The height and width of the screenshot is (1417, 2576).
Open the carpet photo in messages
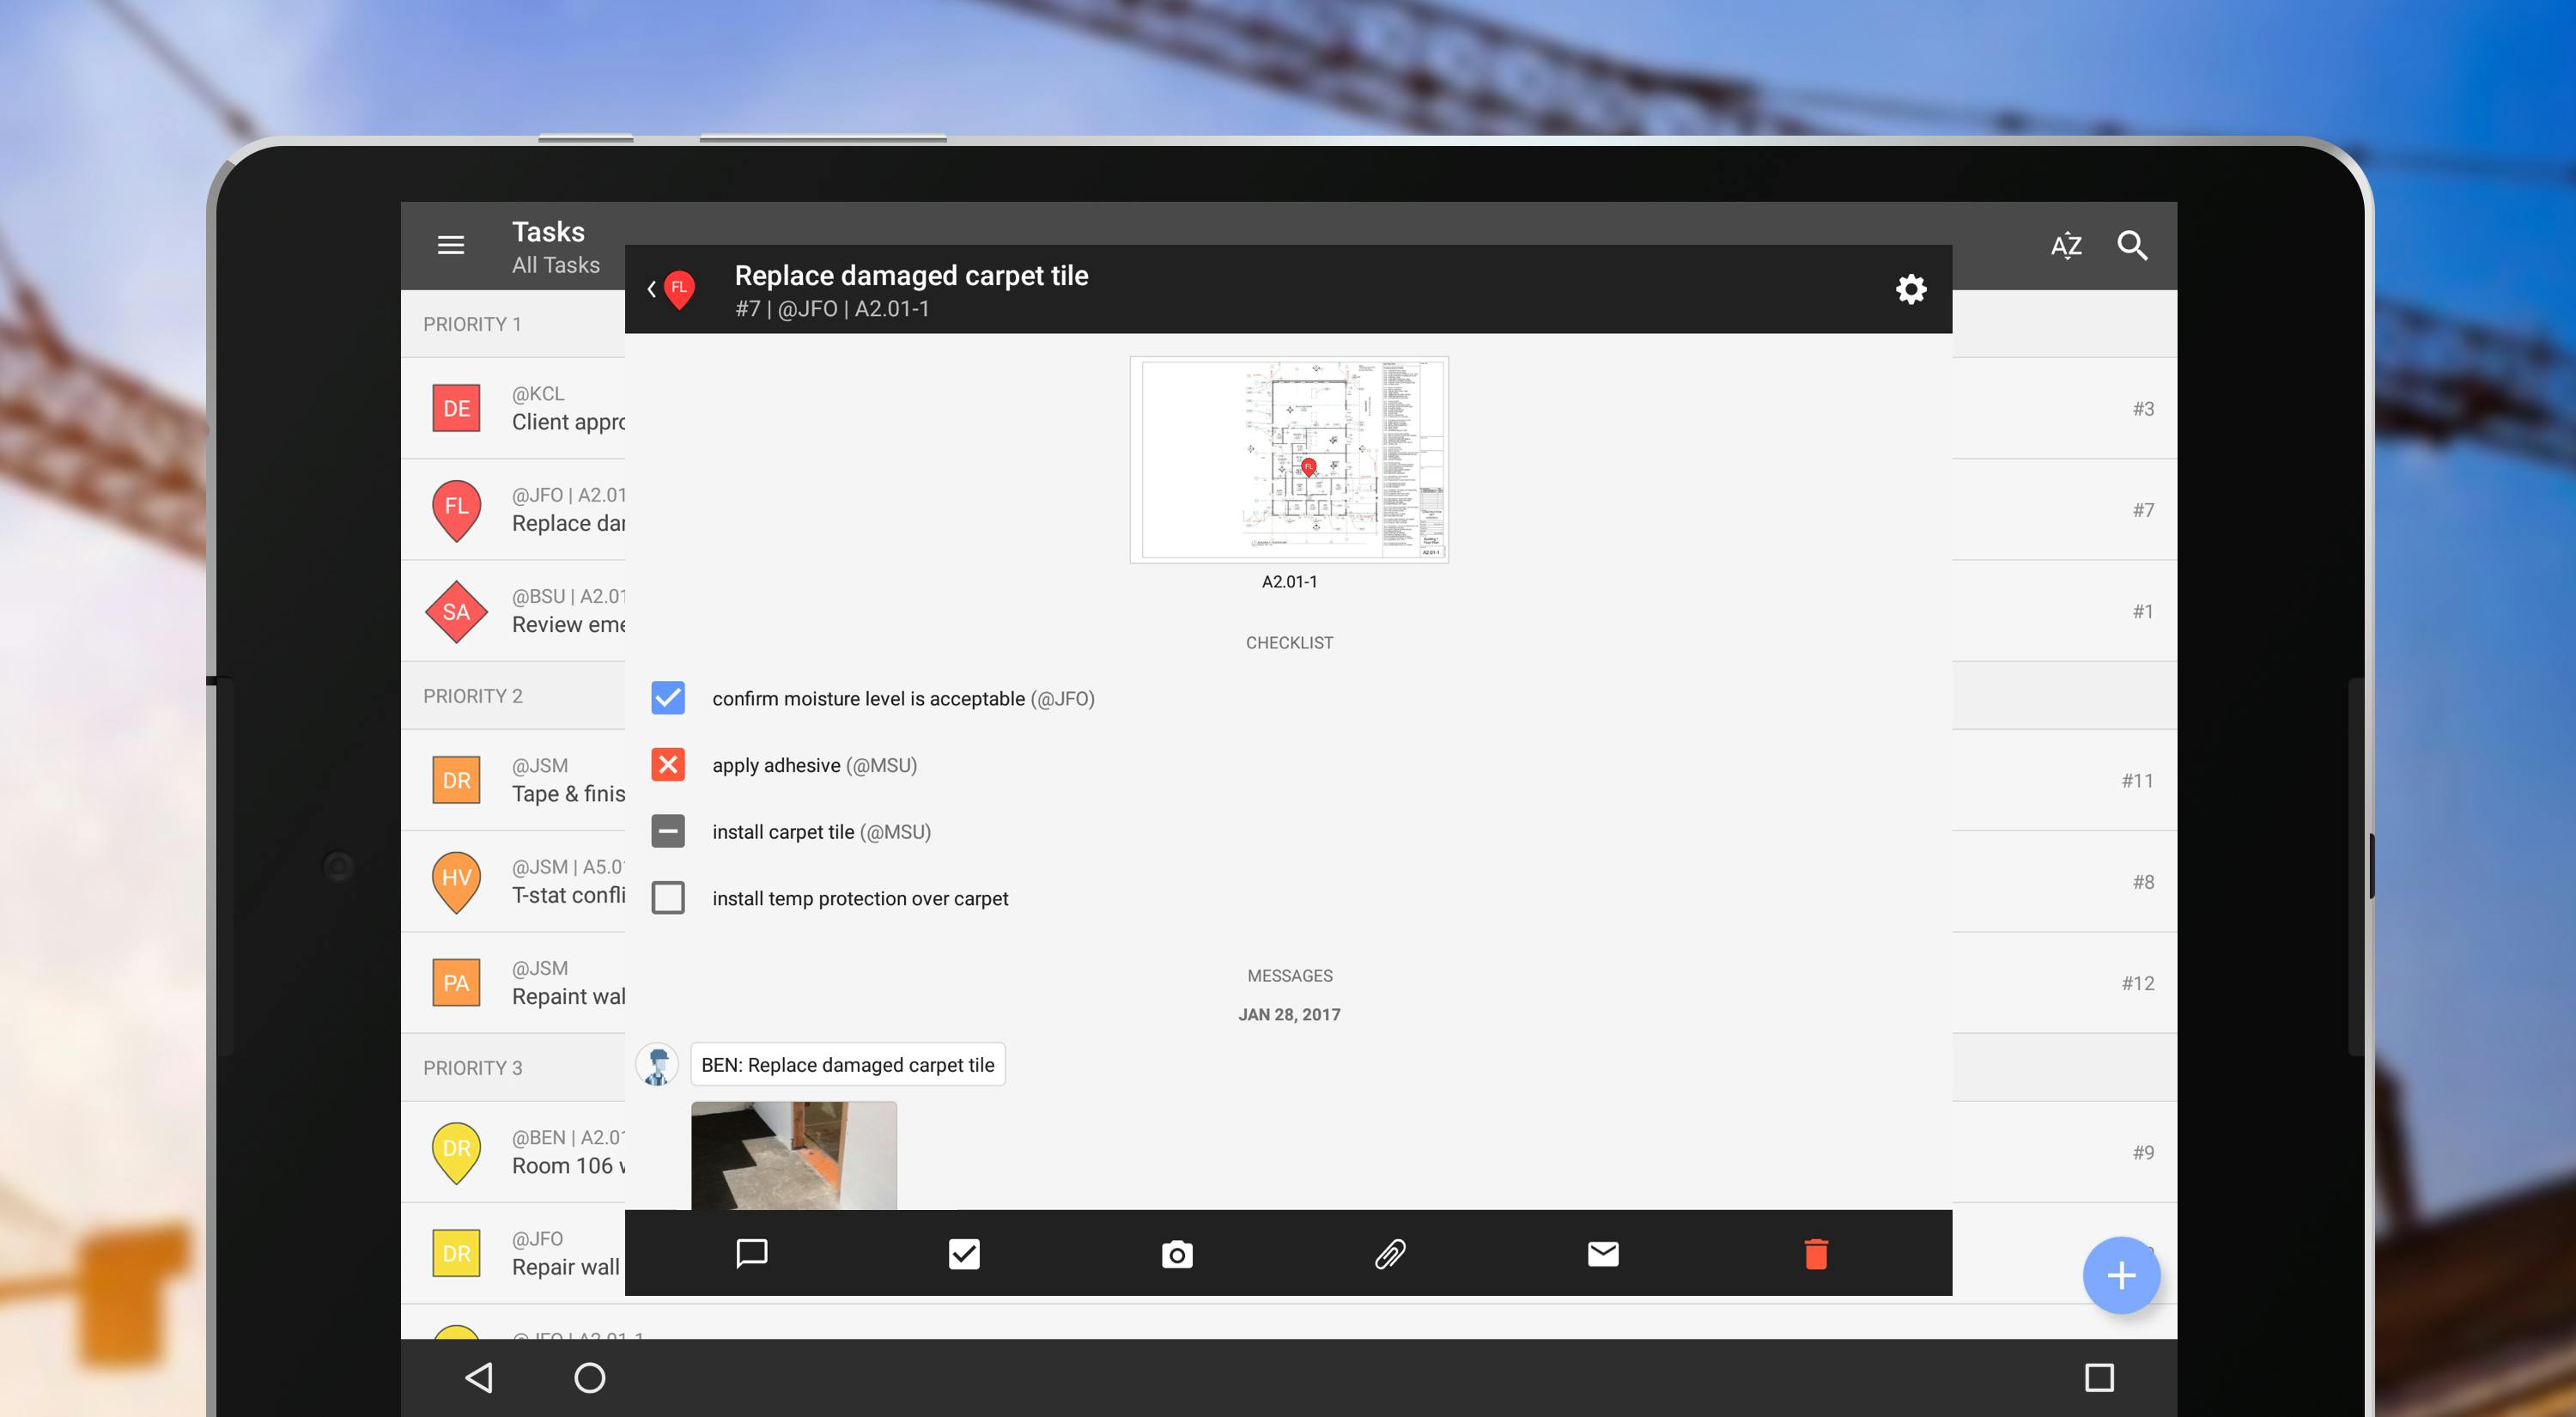[794, 1155]
